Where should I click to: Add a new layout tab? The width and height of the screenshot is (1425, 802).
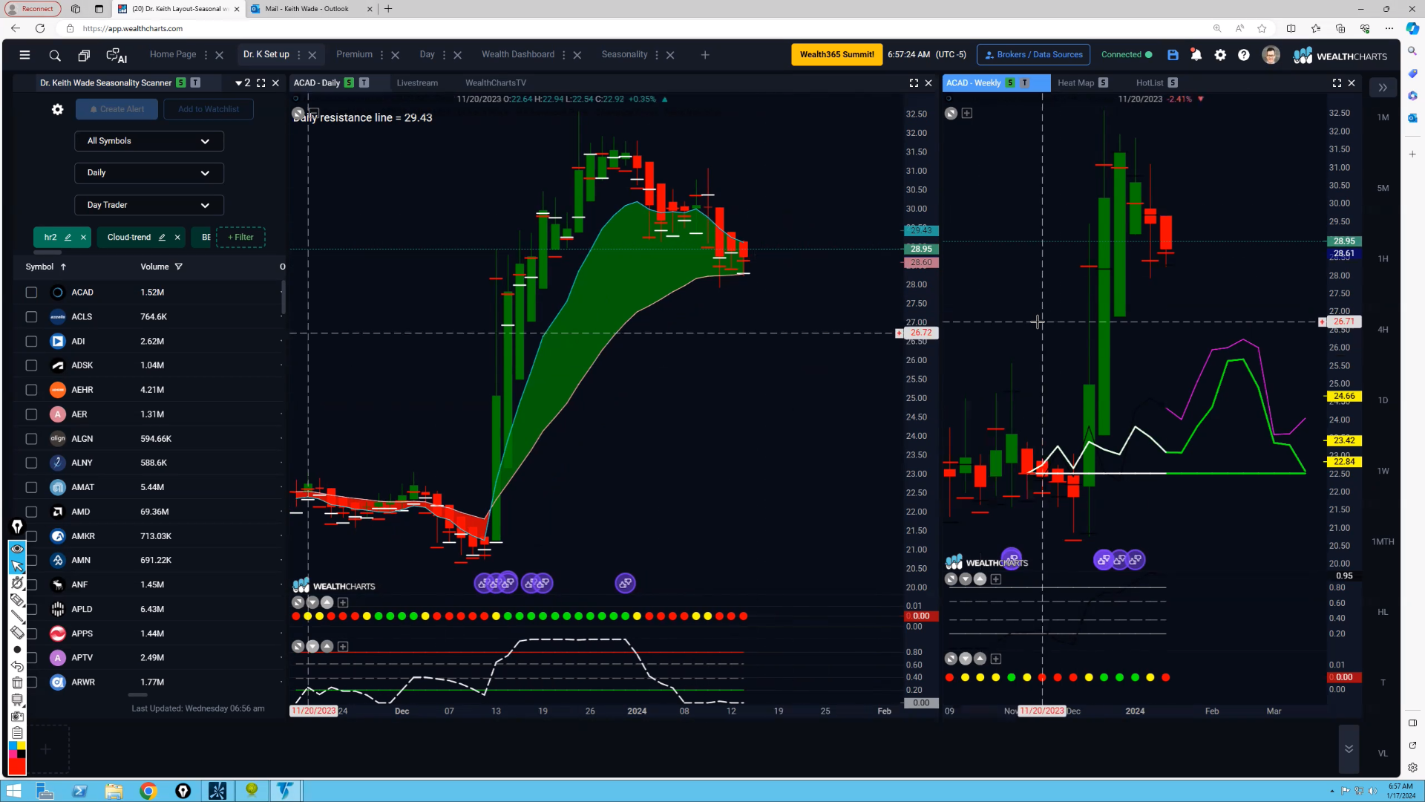pos(705,55)
